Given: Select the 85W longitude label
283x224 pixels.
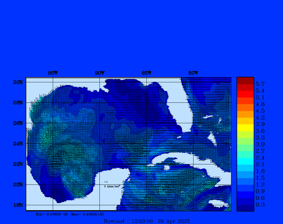Looking at the screenshot, I should pos(146,73).
